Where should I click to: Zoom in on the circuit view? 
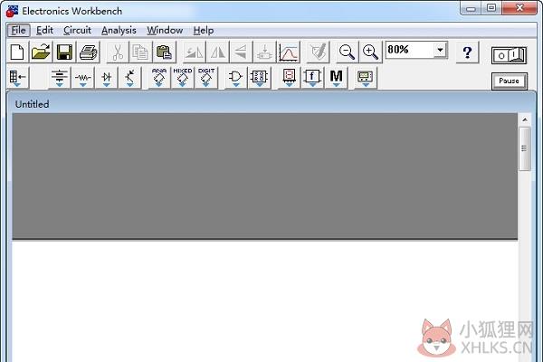pyautogui.click(x=370, y=52)
